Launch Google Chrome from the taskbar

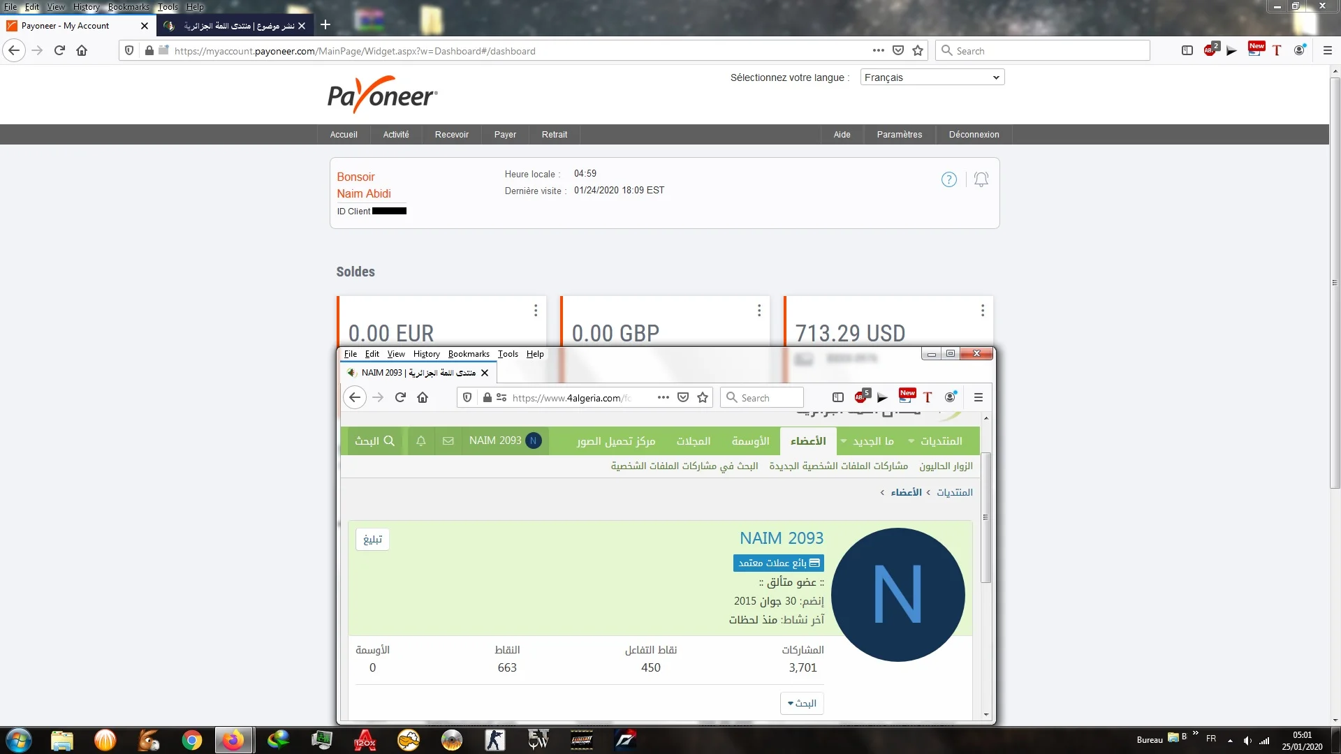[x=191, y=740]
